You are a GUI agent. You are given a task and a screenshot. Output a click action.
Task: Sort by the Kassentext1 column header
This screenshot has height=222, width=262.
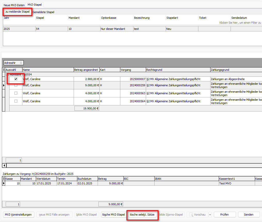[x=237, y=179]
